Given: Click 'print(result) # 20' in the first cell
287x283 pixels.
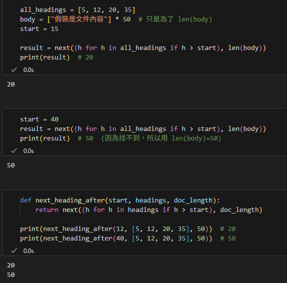Looking at the screenshot, I should [56, 57].
